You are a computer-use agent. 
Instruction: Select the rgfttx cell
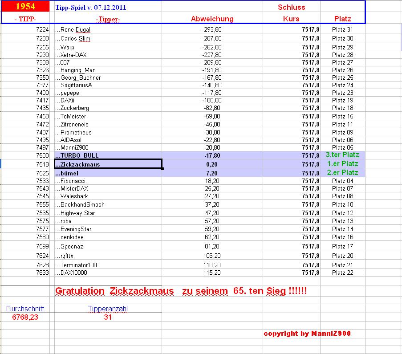click(x=108, y=256)
